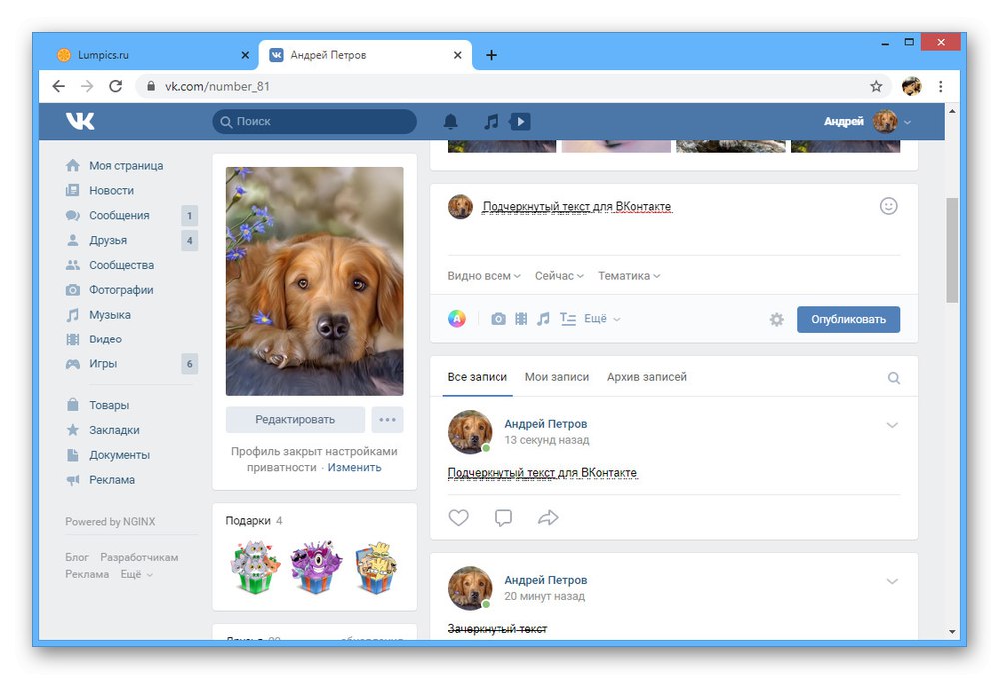Open Андрей Петров name on newest post
The image size is (999, 679).
coord(546,424)
